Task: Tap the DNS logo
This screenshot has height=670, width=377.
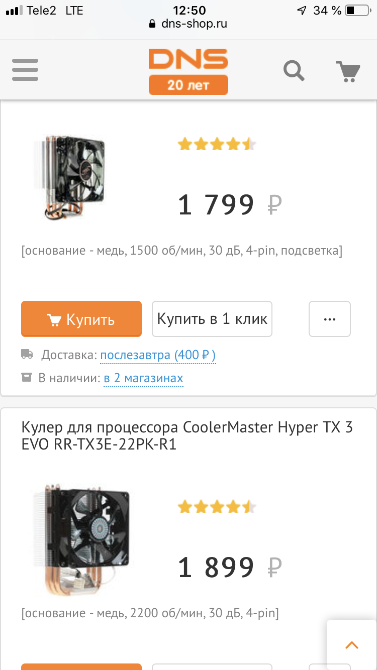Action: coord(189,71)
